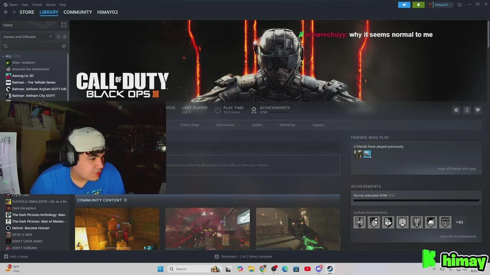This screenshot has height=275, width=490.
Task: Open Discord from the taskbar
Action: point(319,269)
